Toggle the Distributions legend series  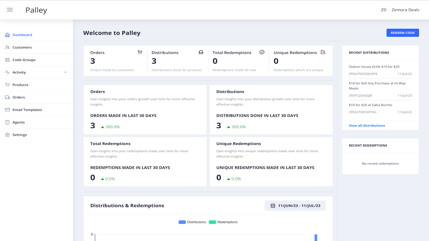coord(192,222)
